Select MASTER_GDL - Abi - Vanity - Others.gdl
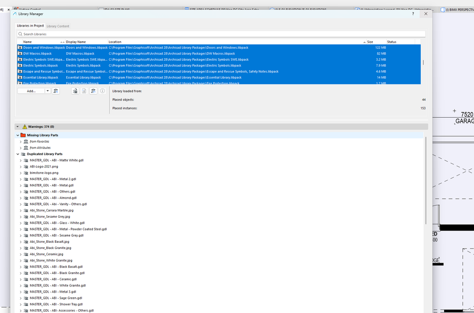The width and height of the screenshot is (474, 313). click(58, 204)
